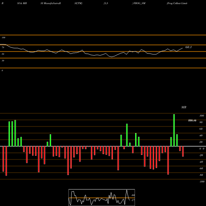
Task: Click the 100 label on RSI left axis
Action: point(3,37)
